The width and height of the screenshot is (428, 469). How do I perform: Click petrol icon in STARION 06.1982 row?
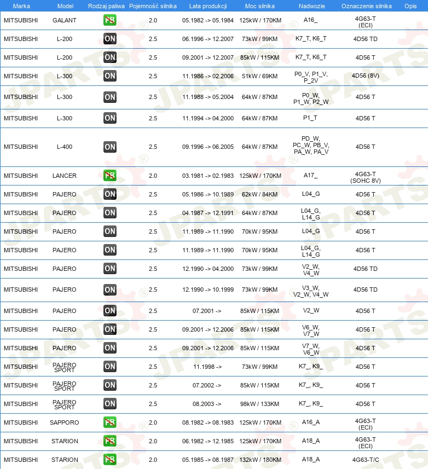coord(110,441)
